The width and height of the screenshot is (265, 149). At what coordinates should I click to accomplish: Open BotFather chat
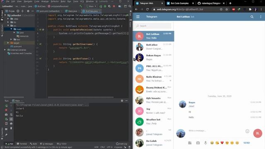153,47
